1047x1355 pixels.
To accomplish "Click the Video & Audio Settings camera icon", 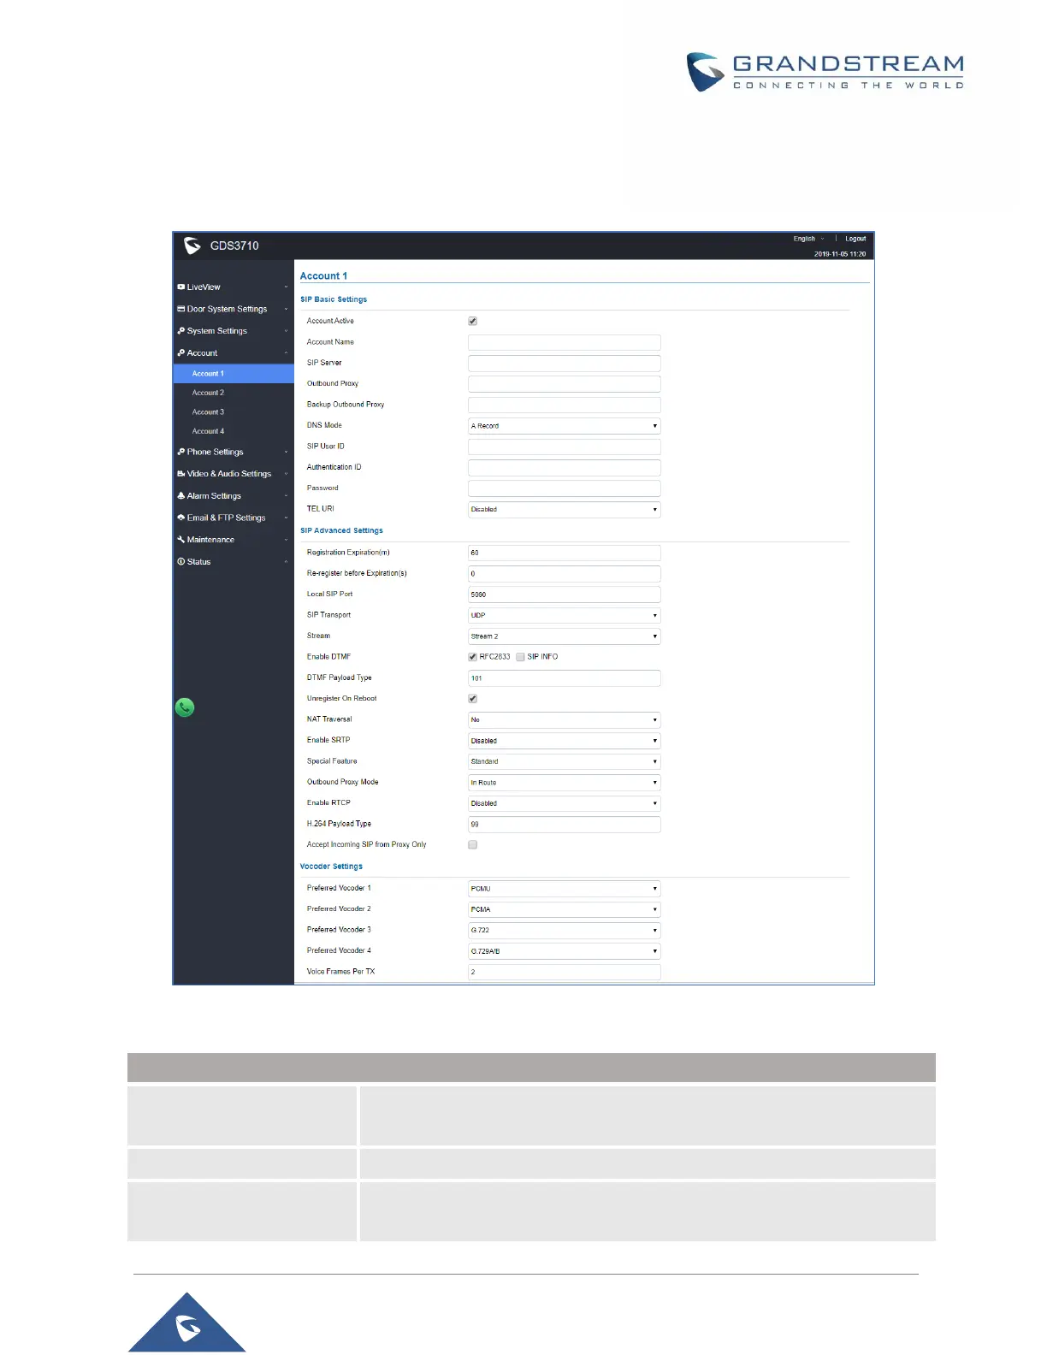I will tap(180, 474).
